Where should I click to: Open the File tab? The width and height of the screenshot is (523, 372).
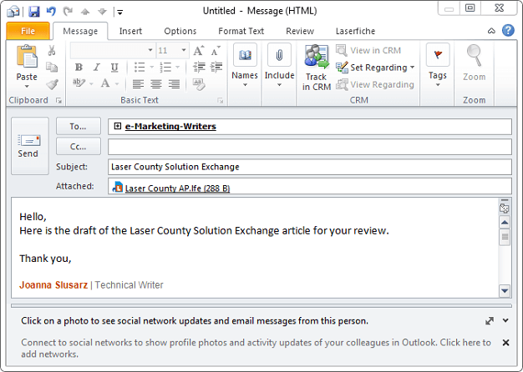28,31
